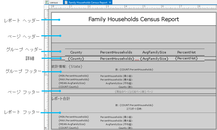Image resolution: width=217 pixels, height=130 pixels.
Task: Click the horizontal ruler at mark 4
Action: 126,7
